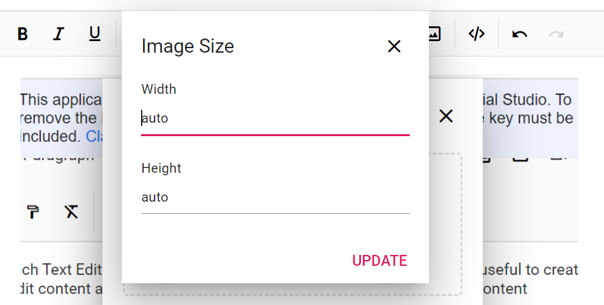This screenshot has width=604, height=305.
Task: Toggle italic formatting in the toolbar
Action: (59, 34)
